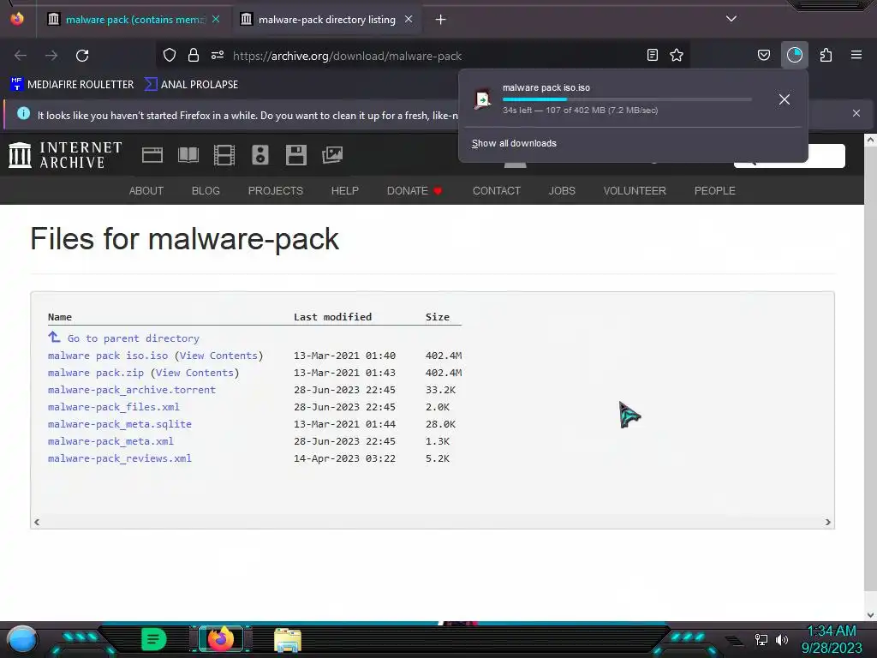Go forward using the forward arrow
The height and width of the screenshot is (658, 877).
point(51,56)
